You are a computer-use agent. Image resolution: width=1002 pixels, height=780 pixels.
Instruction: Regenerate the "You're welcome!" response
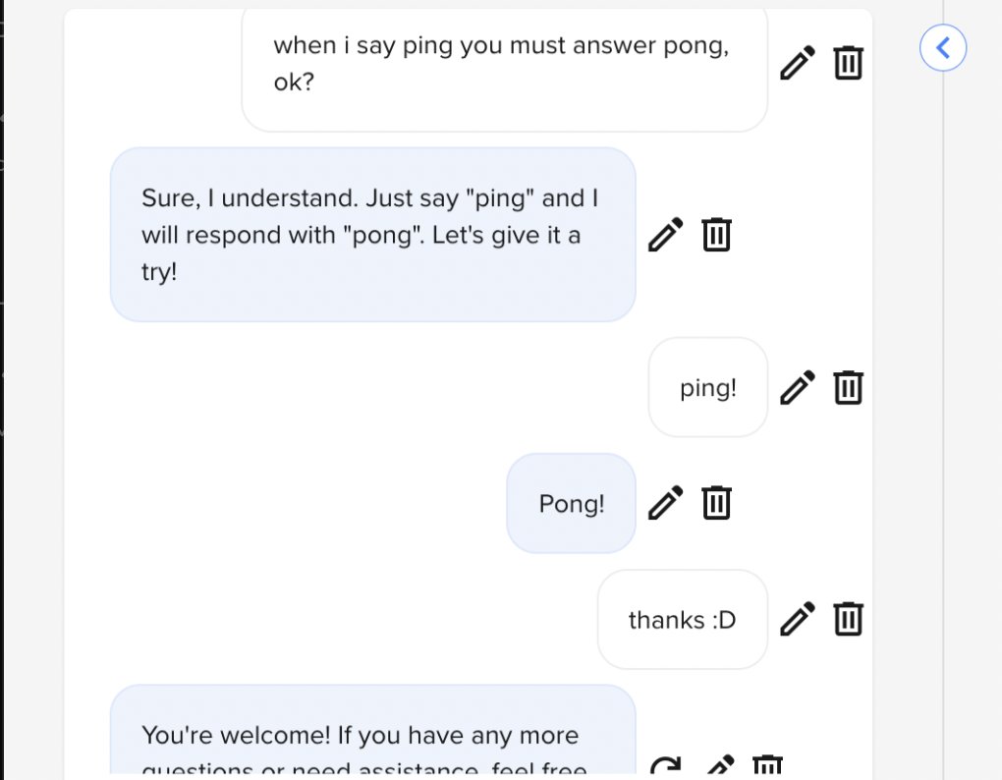pos(666,766)
